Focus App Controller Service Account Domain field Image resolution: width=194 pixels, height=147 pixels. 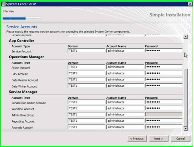coord(86,51)
